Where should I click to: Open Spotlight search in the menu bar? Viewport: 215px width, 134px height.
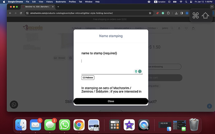pyautogui.click(x=186, y=2)
